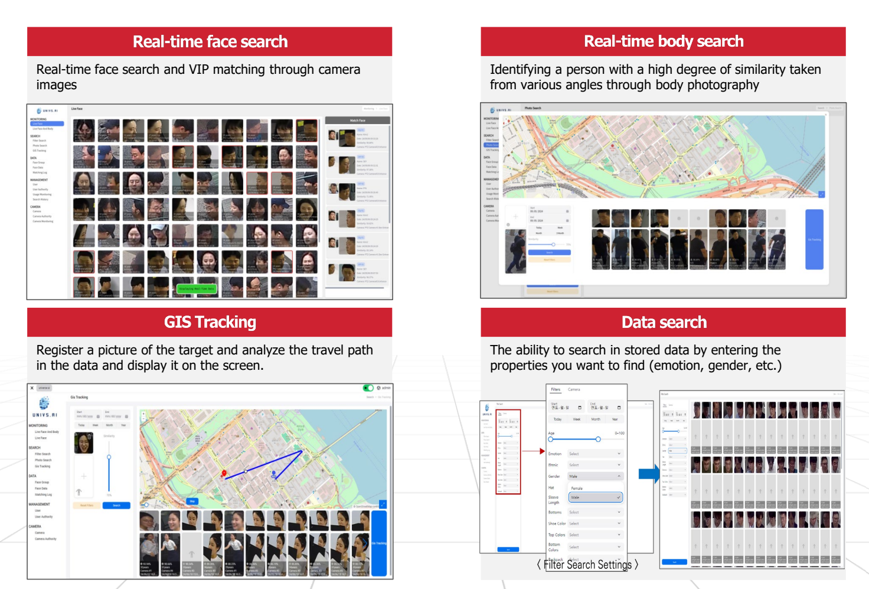Screen dimensions: 869x589
Task: Move the Age range slider's right handle
Action: point(598,439)
